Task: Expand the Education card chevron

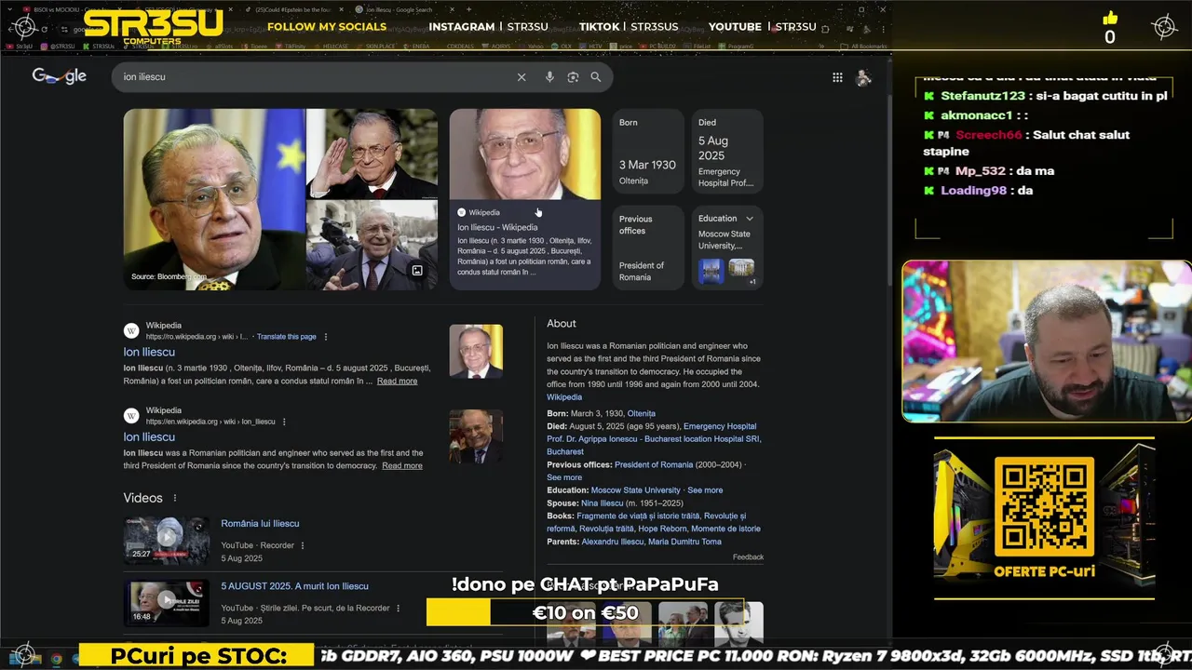Action: tap(750, 219)
